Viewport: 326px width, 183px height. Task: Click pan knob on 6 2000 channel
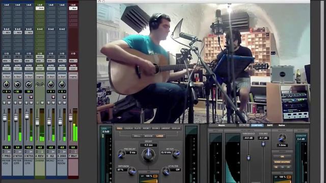tap(62, 84)
